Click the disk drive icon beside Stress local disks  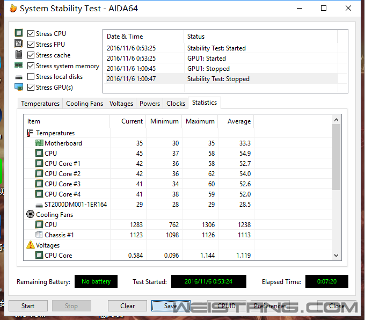click(19, 77)
